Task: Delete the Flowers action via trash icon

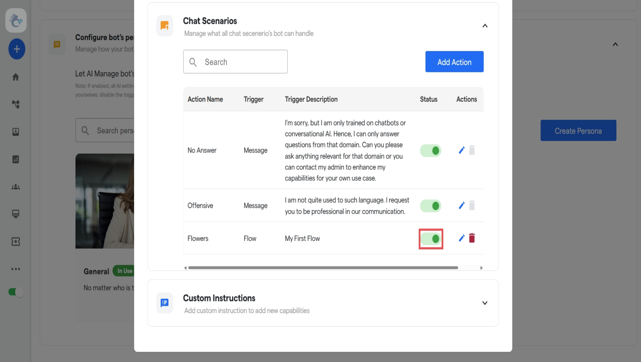Action: click(x=472, y=238)
